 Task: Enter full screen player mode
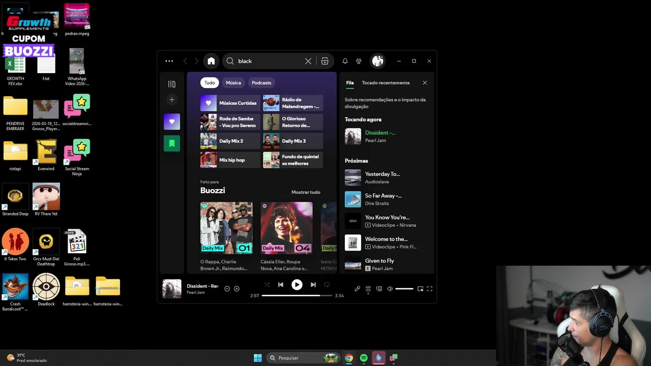(x=430, y=289)
